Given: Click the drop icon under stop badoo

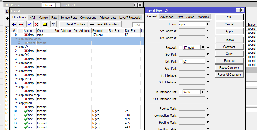Looking at the screenshot, I should 26,67.
